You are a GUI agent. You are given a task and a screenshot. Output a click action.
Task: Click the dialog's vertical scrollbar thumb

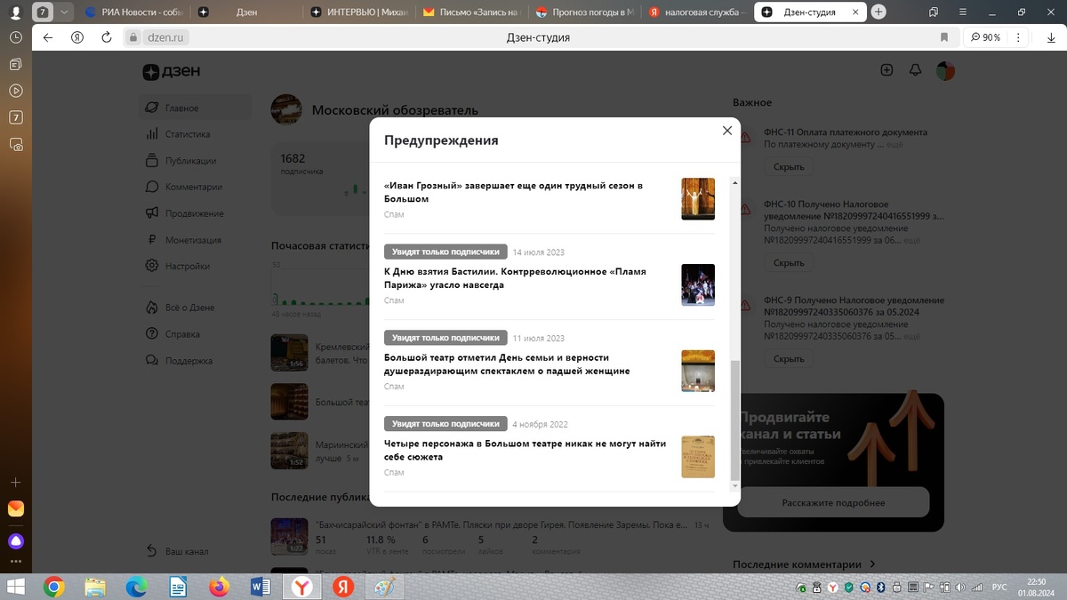pos(734,420)
